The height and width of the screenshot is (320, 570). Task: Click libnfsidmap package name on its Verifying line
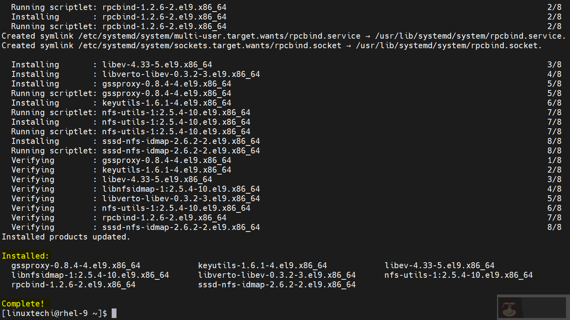tap(181, 189)
